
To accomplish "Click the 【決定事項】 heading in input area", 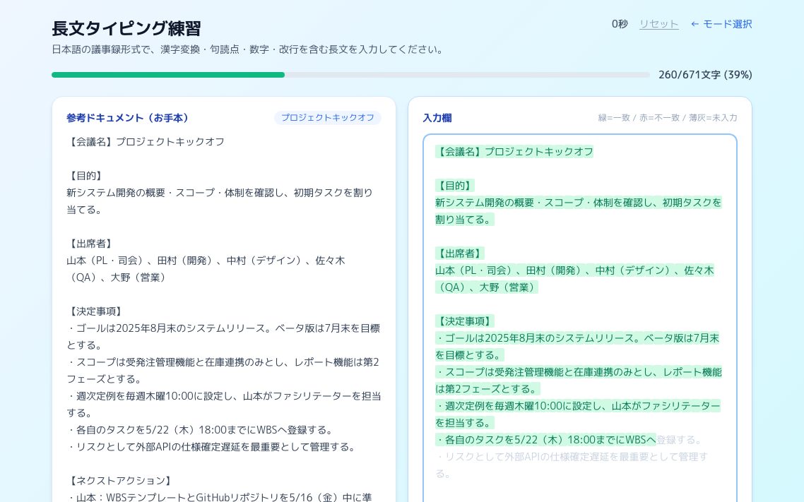I will tap(465, 321).
